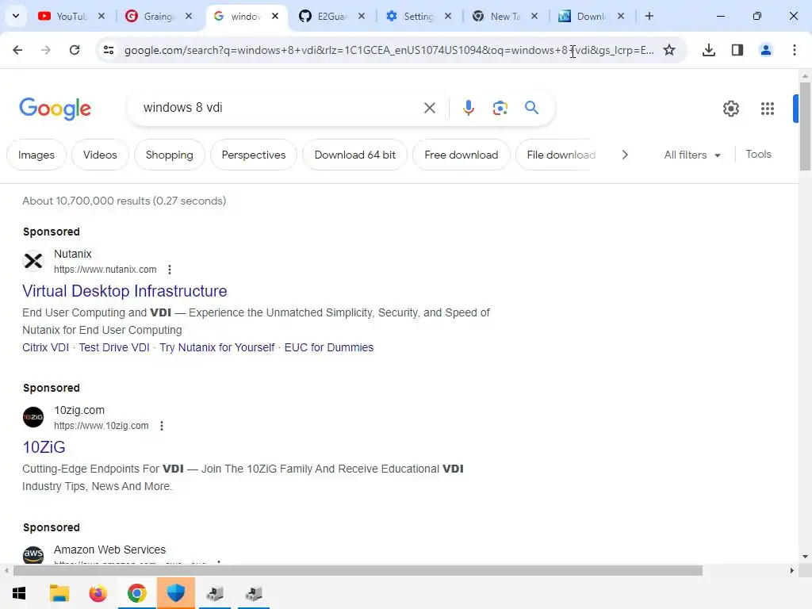Open the tab search dropdown arrow
Screen dimensions: 812x609
tap(16, 16)
